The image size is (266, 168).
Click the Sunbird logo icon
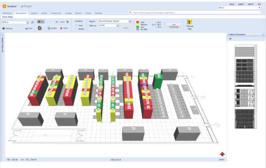point(5,6)
